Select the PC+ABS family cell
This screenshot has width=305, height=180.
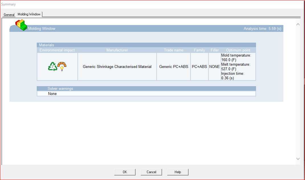pyautogui.click(x=199, y=67)
